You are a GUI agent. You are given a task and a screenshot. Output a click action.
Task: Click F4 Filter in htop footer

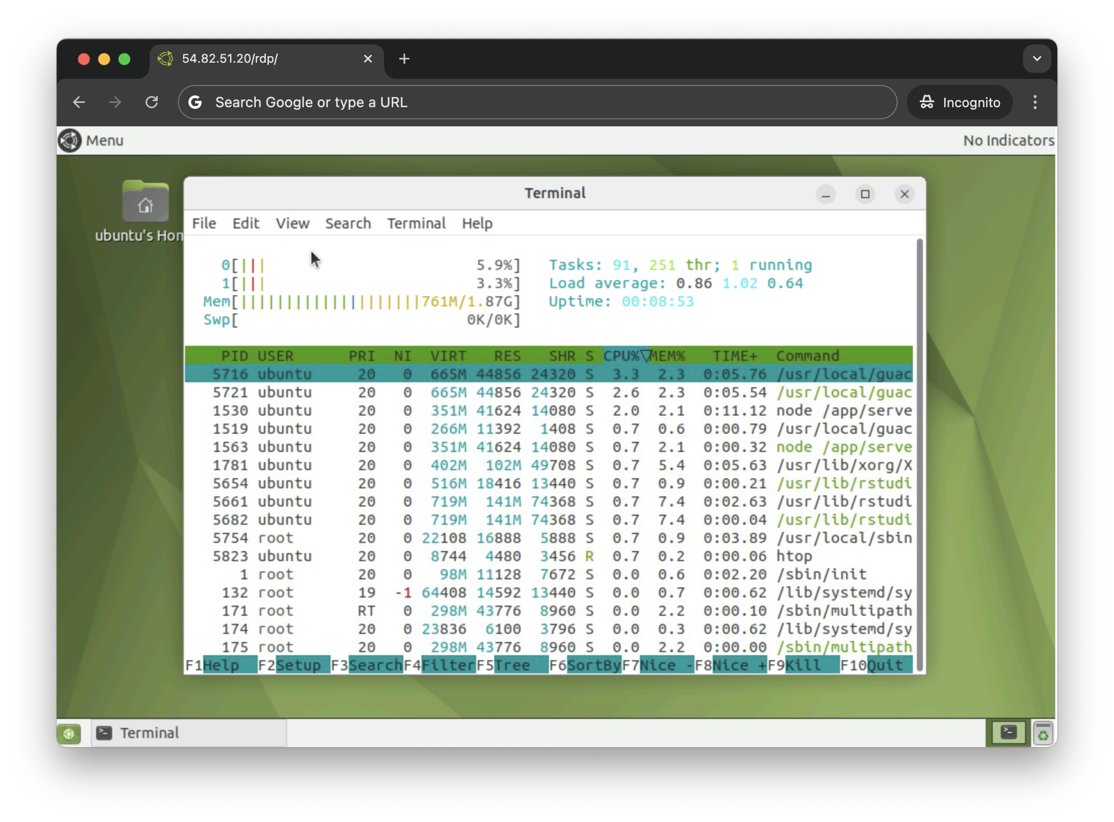[439, 665]
